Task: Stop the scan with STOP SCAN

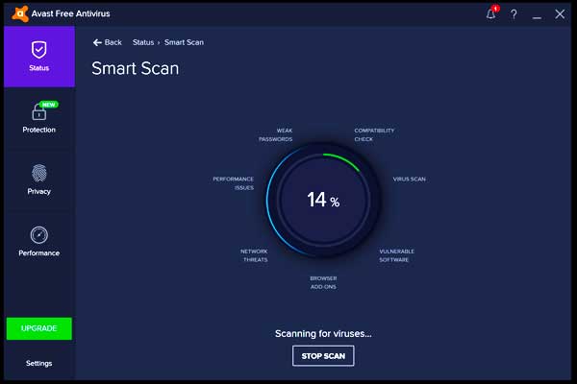Action: pos(323,356)
